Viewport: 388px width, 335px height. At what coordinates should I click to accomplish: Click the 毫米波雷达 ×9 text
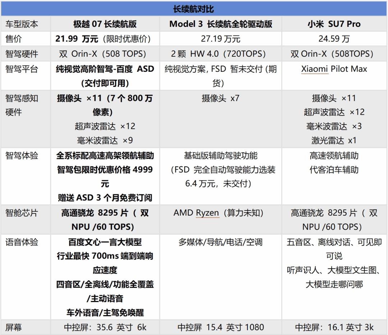(105, 141)
